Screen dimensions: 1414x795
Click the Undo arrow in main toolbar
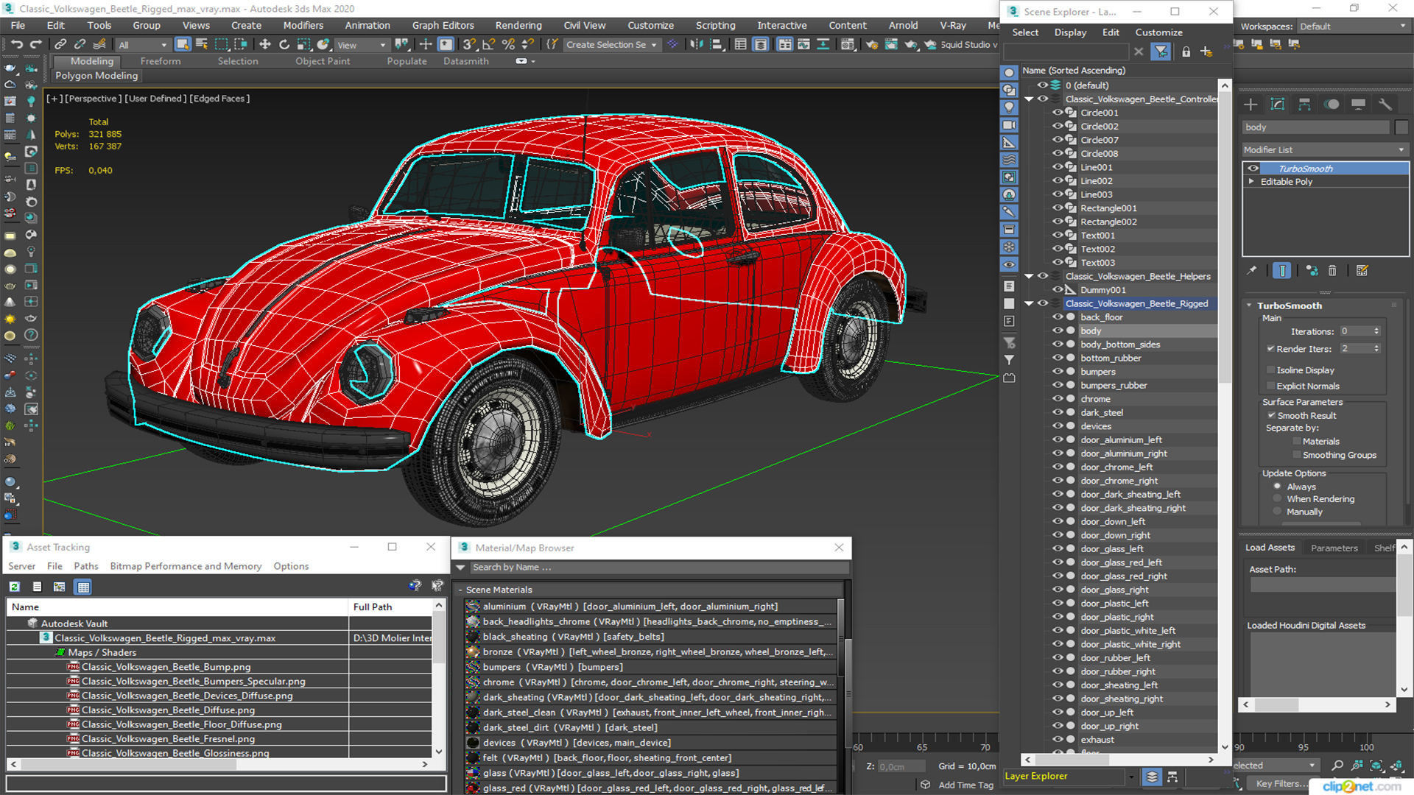click(x=15, y=45)
